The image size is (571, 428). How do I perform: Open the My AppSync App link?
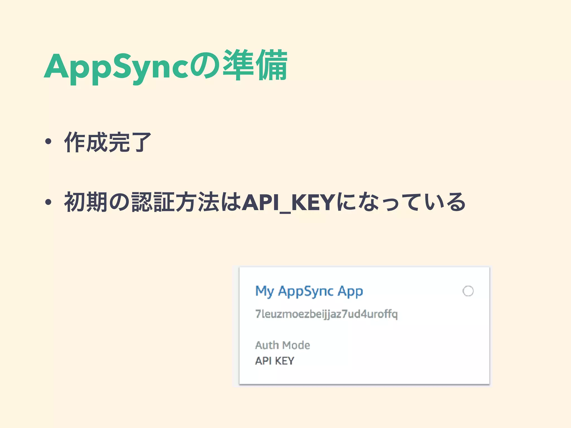click(x=309, y=291)
